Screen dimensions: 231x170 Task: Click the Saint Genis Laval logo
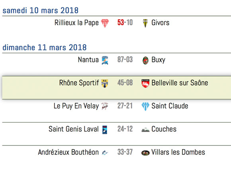click(105, 130)
